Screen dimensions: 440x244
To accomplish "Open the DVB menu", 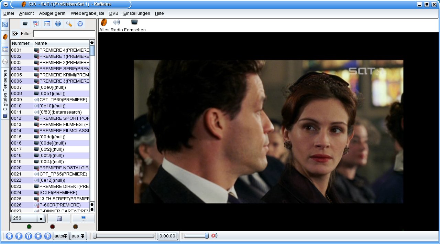I will tap(113, 13).
